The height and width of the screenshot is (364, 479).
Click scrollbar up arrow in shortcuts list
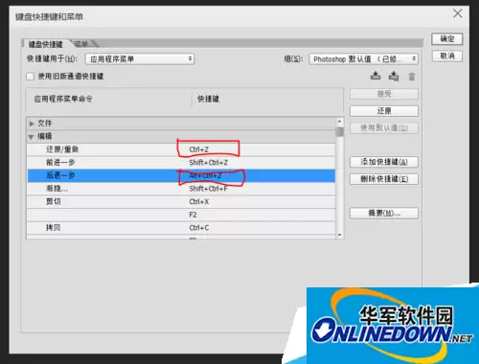tap(339, 122)
